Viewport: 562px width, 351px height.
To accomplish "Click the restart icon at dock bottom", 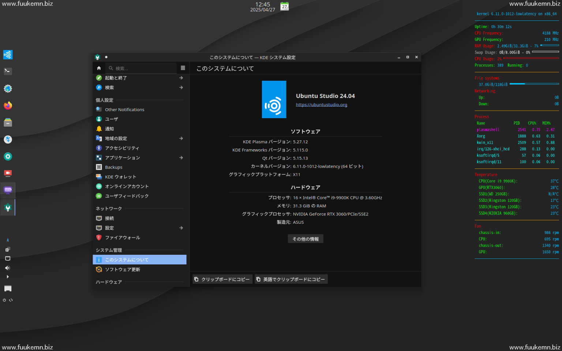I will point(11,300).
